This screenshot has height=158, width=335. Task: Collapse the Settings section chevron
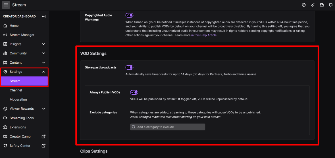tap(43, 72)
